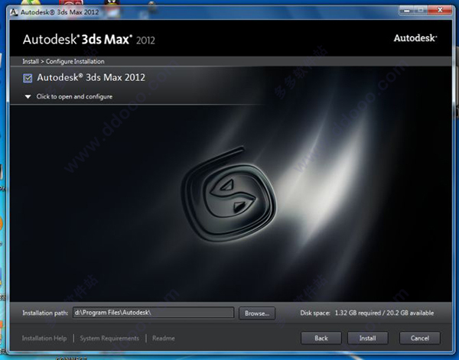Minimize the installer window
The height and width of the screenshot is (360, 459).
click(x=405, y=10)
